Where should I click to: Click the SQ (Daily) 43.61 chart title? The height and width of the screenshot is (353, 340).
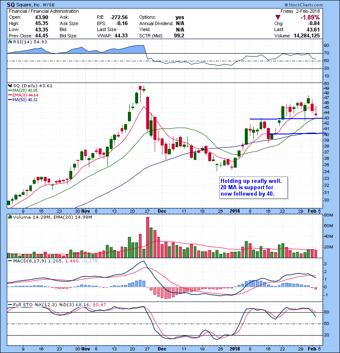(33, 86)
